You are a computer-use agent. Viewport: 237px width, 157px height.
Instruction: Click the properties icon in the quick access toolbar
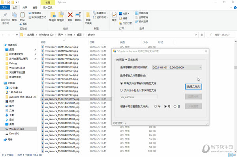coord(8,2)
